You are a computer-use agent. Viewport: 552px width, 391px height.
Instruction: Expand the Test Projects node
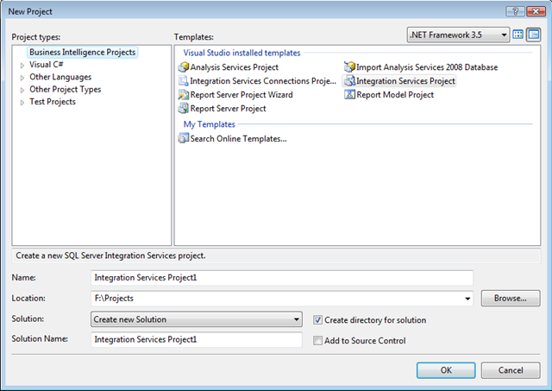[22, 102]
